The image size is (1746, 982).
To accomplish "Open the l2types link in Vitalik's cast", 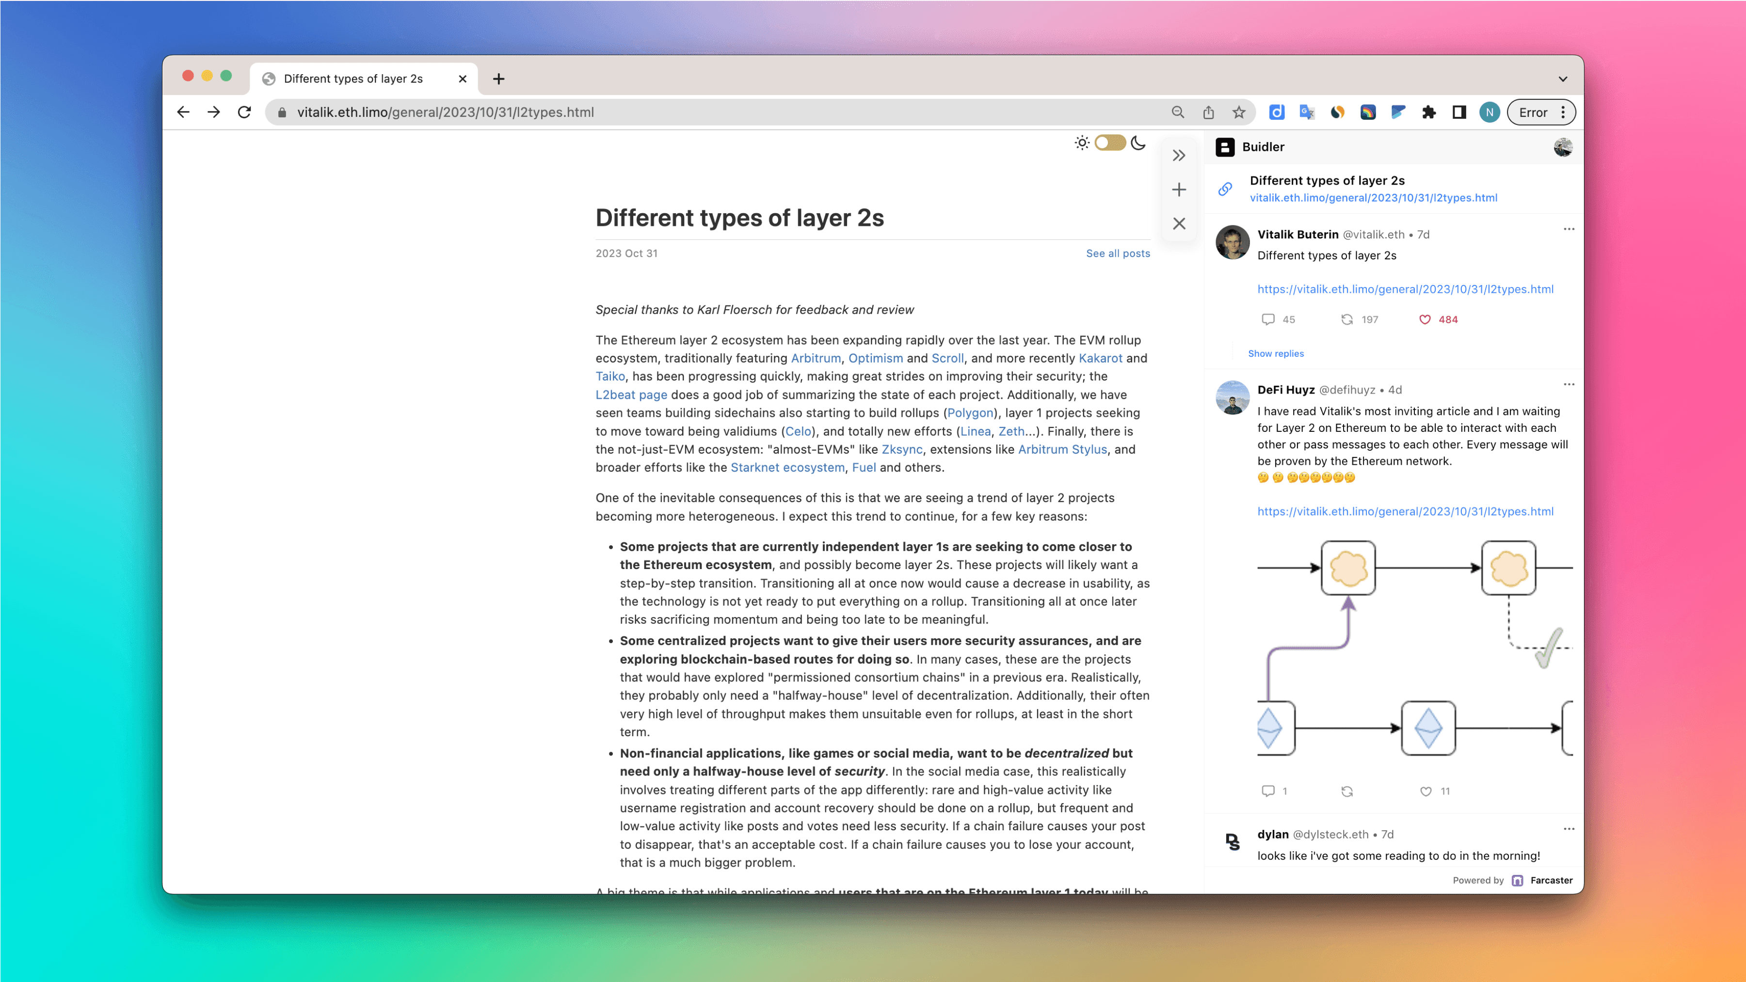I will coord(1405,289).
